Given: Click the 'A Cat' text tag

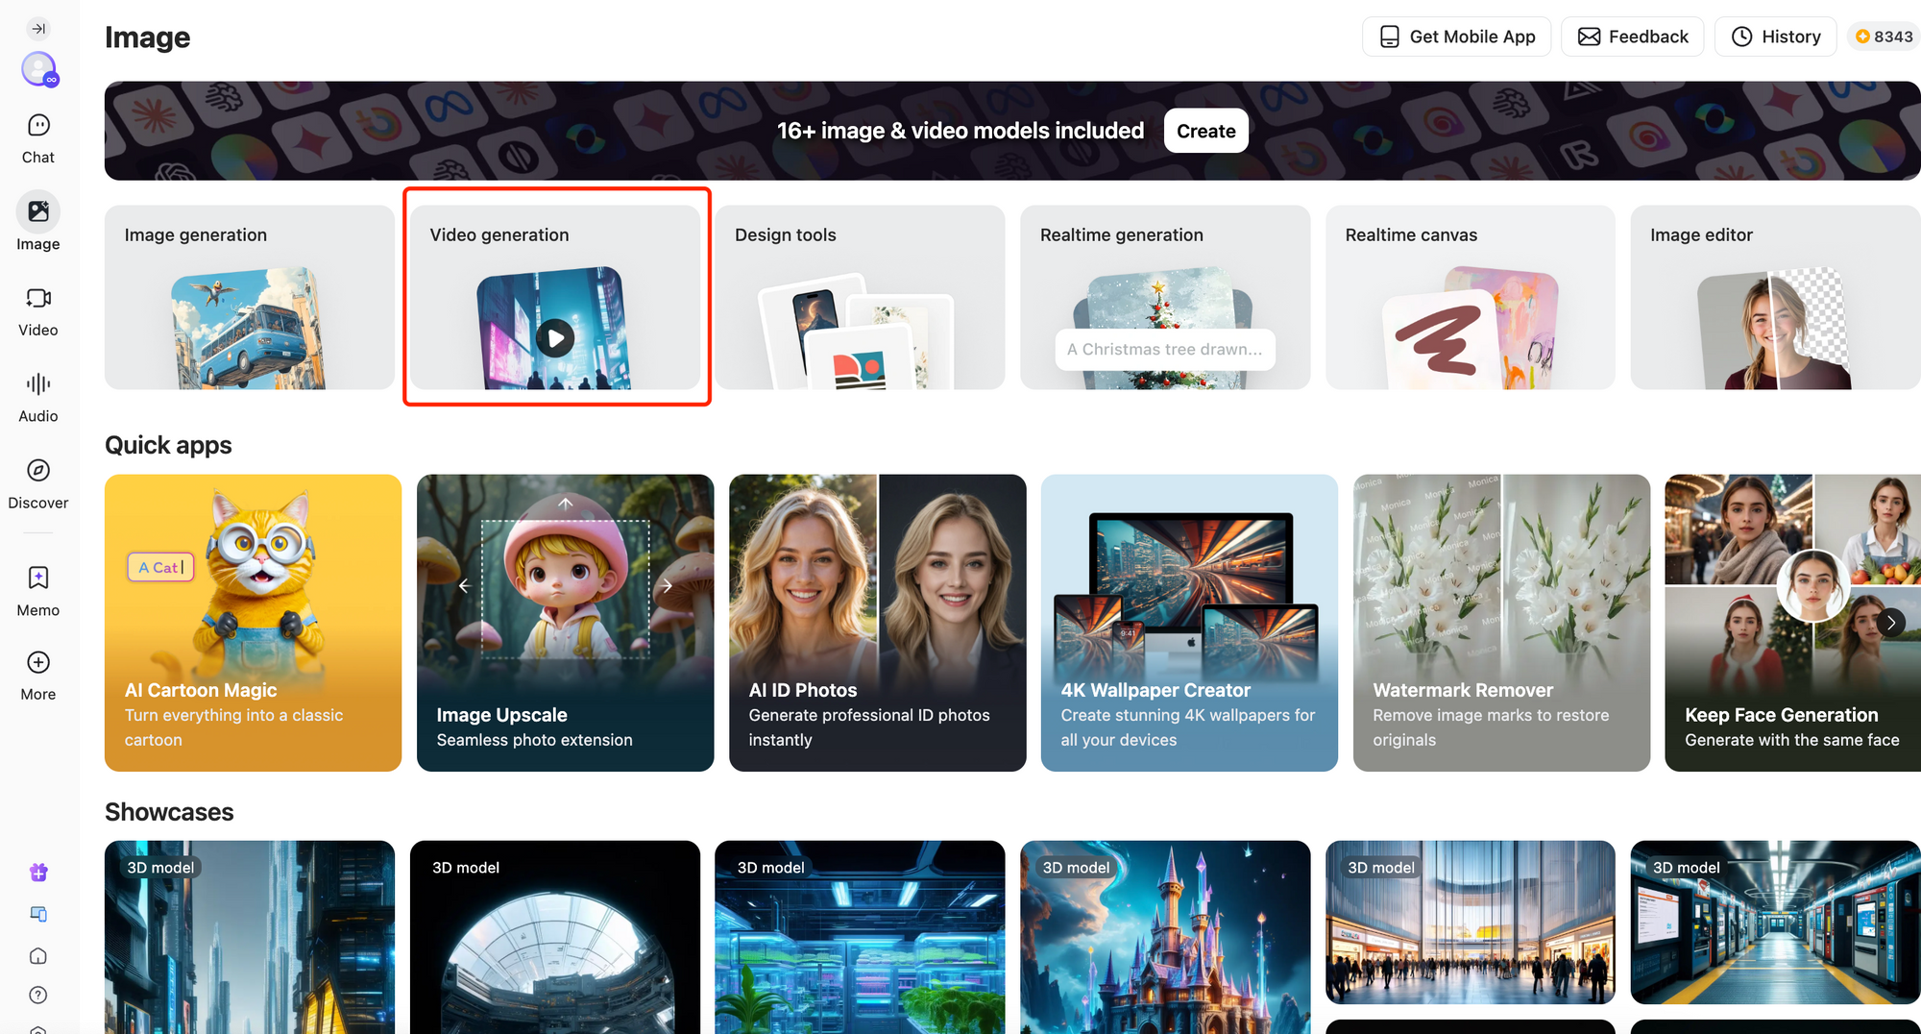Looking at the screenshot, I should click(x=160, y=567).
